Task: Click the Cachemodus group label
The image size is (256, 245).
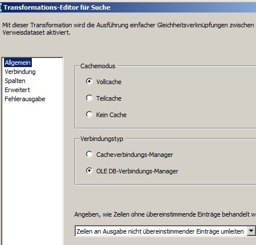Action: point(98,66)
